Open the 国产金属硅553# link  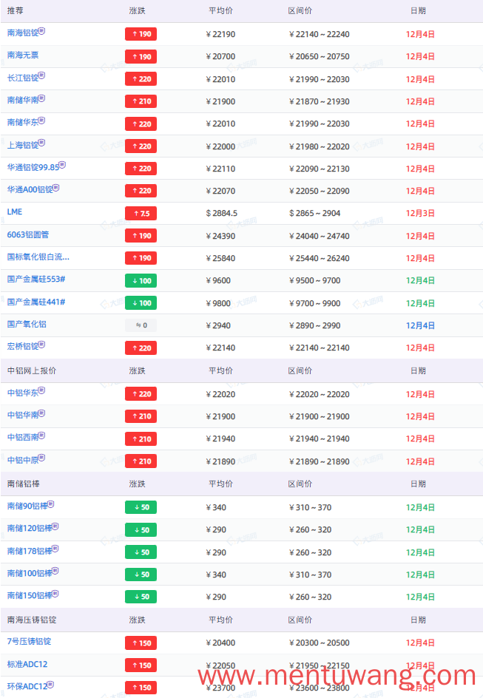[36, 279]
